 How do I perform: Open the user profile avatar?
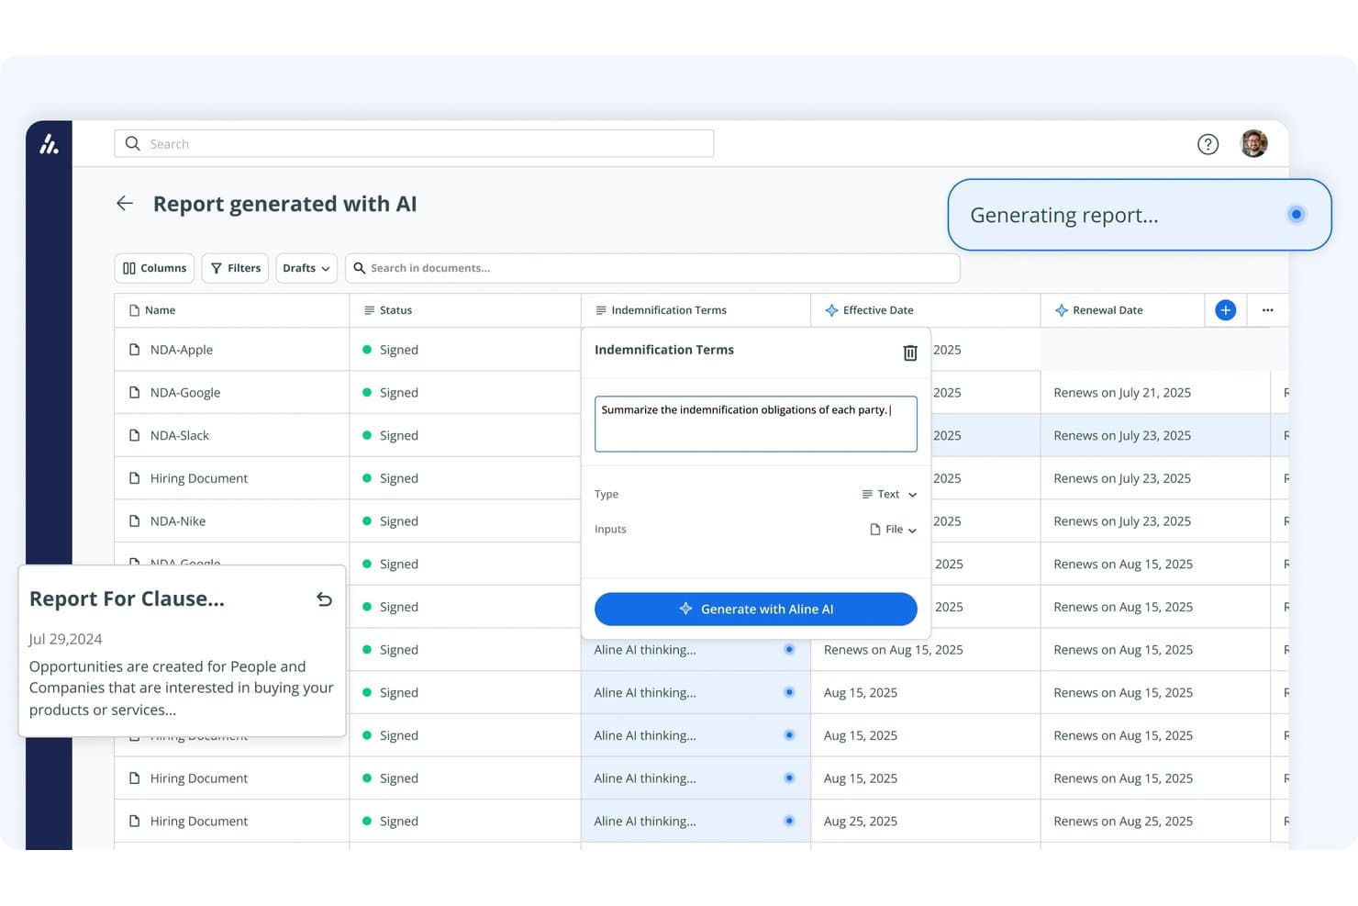pos(1253,143)
